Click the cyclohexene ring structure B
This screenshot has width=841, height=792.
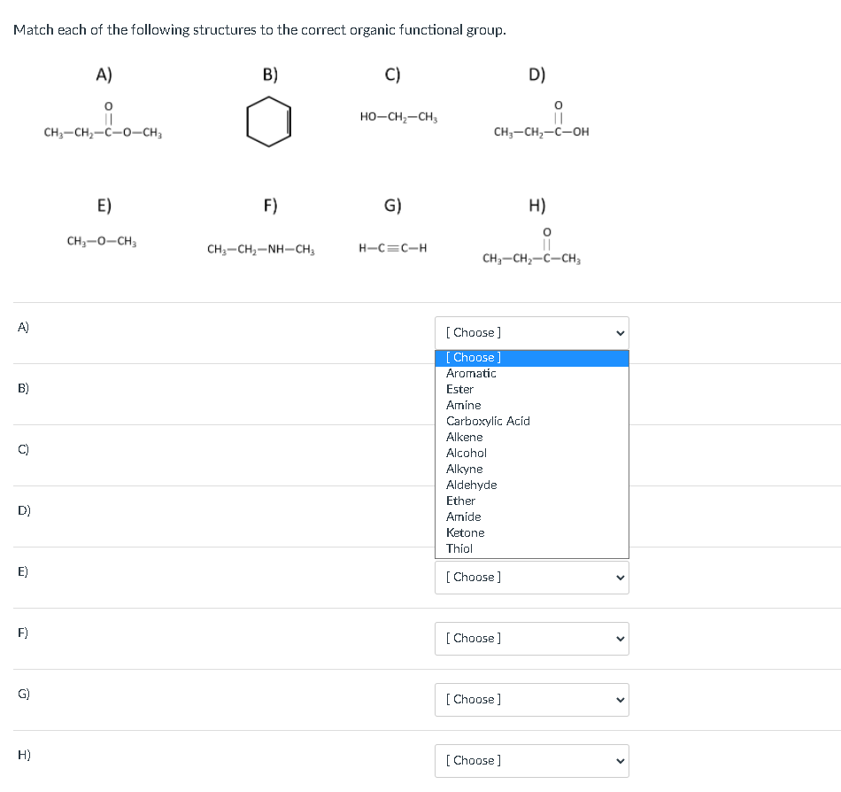pyautogui.click(x=269, y=121)
